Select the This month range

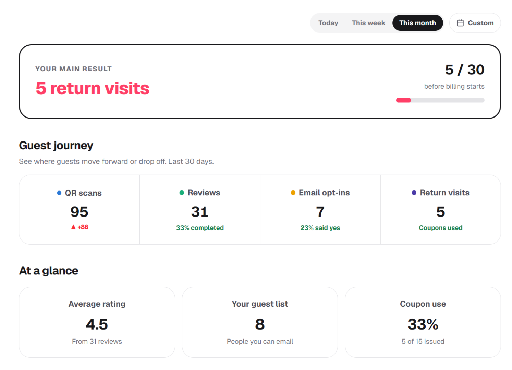pyautogui.click(x=417, y=23)
